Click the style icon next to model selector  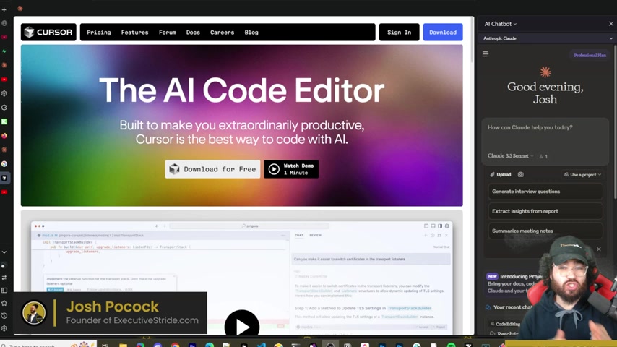[543, 156]
